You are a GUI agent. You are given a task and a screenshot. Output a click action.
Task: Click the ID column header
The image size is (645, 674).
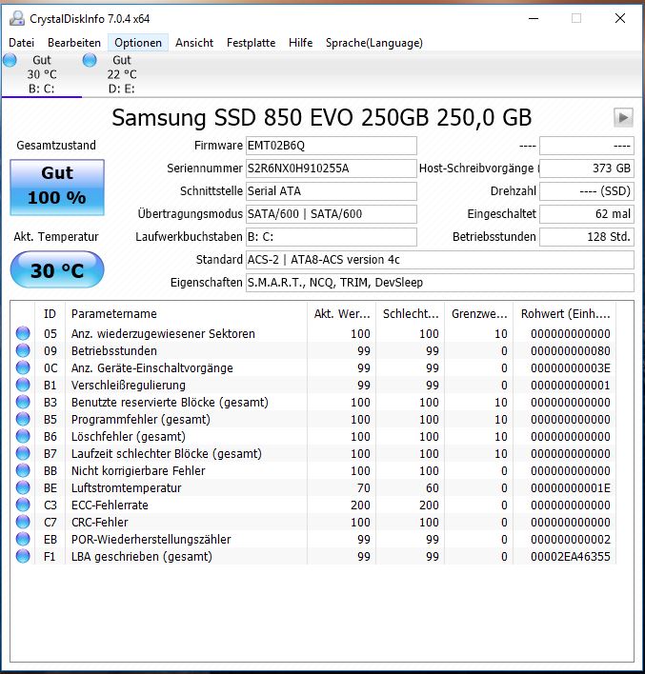coord(50,314)
